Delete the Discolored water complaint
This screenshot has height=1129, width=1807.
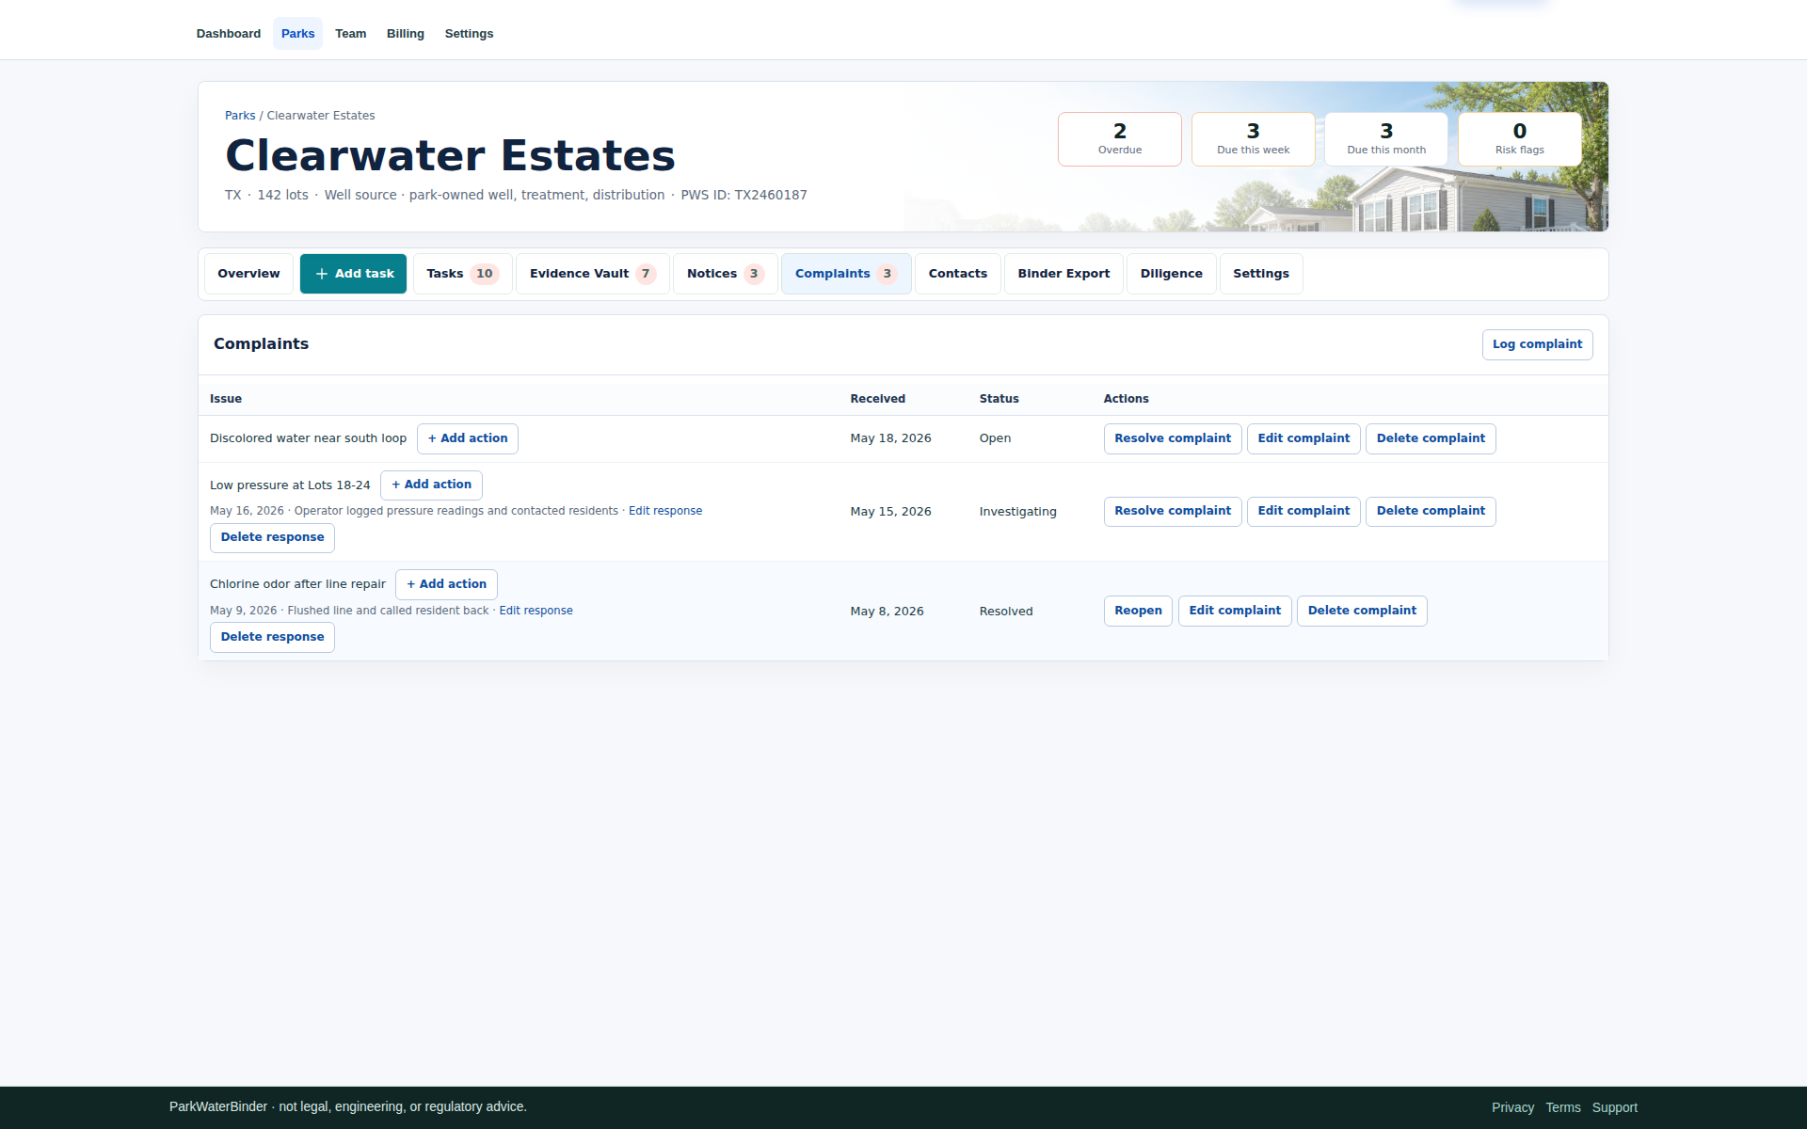tap(1430, 438)
